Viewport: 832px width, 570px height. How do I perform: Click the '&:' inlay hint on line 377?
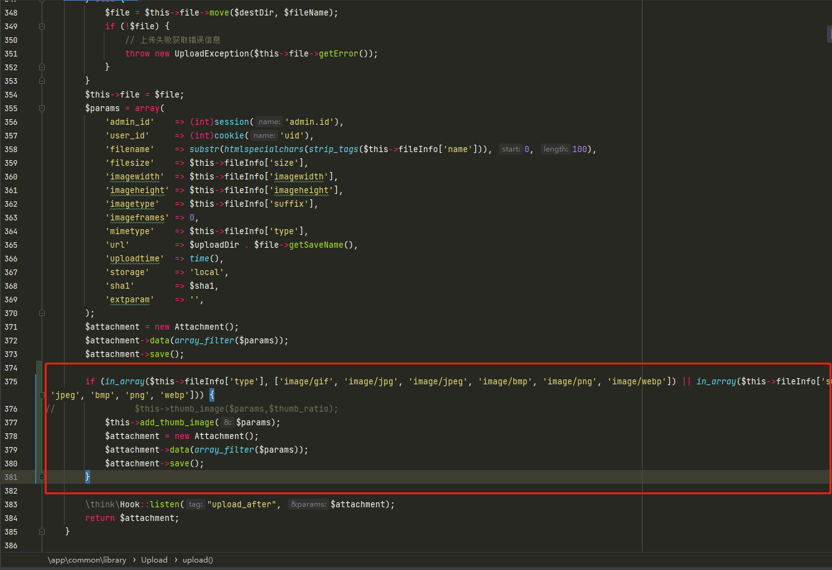tap(228, 422)
